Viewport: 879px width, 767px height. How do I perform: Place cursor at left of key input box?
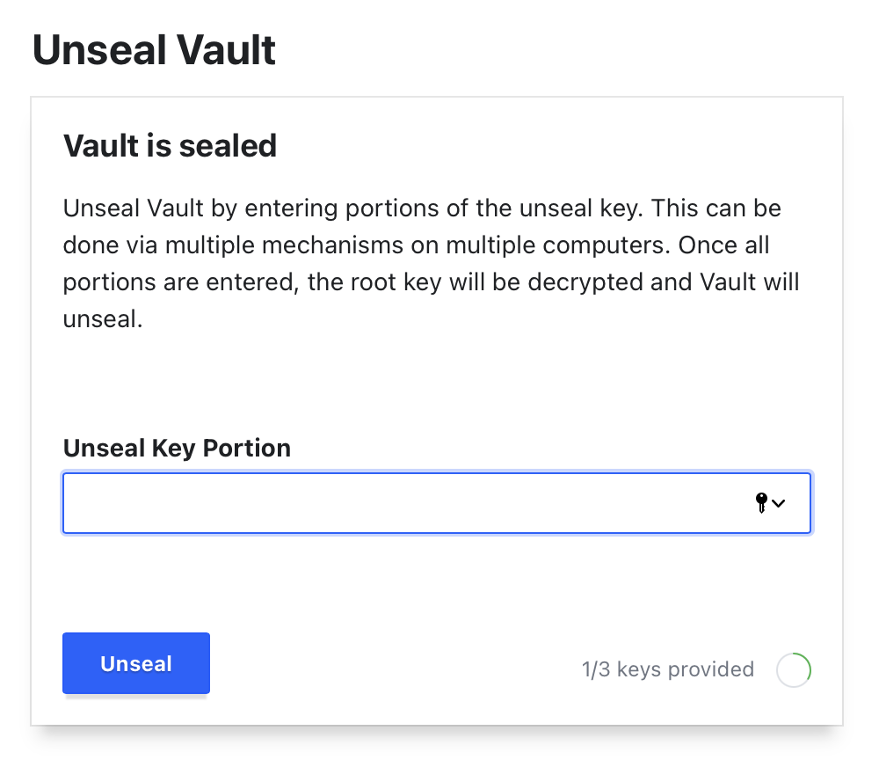[78, 503]
